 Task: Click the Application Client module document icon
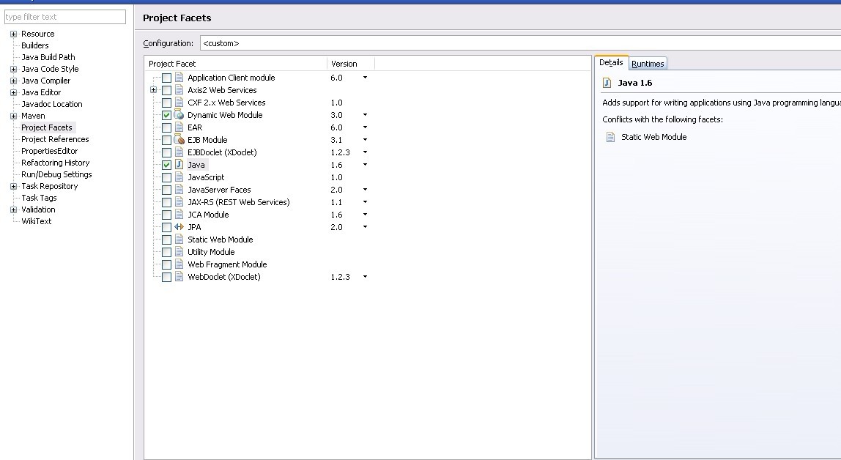pyautogui.click(x=179, y=78)
